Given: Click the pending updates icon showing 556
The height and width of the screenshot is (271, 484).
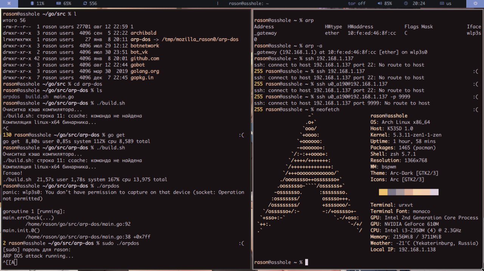Looking at the screenshot, I should tap(85, 3).
